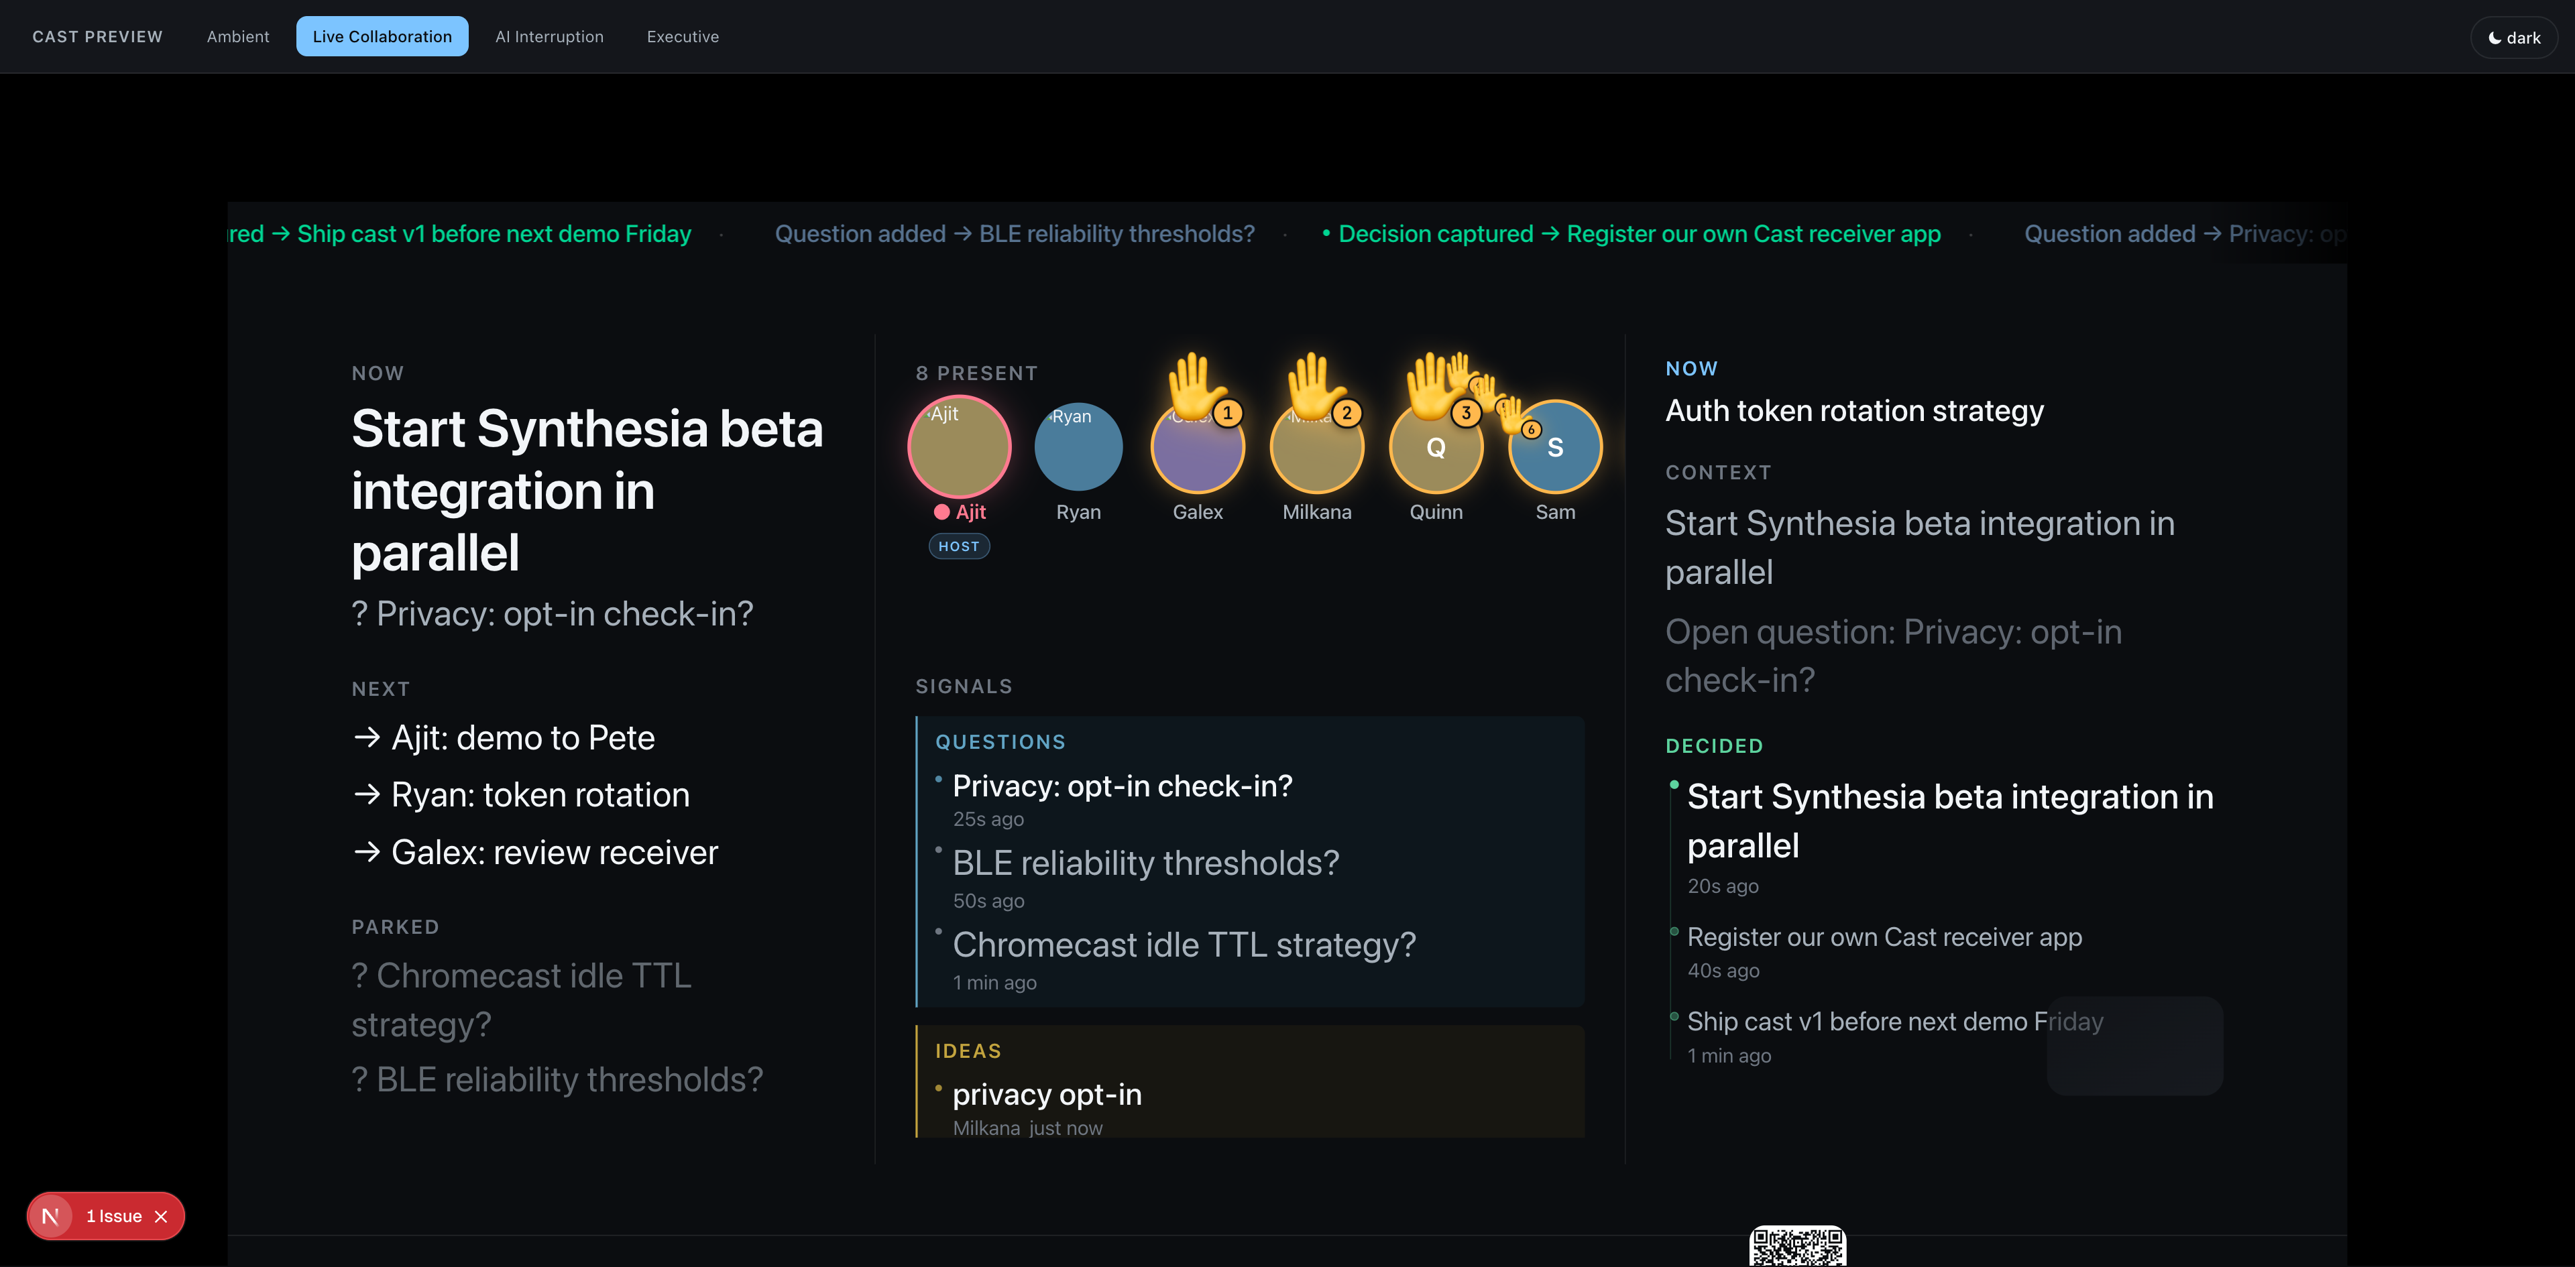Select Ajit's host avatar
Image resolution: width=2575 pixels, height=1267 pixels.
[959, 446]
